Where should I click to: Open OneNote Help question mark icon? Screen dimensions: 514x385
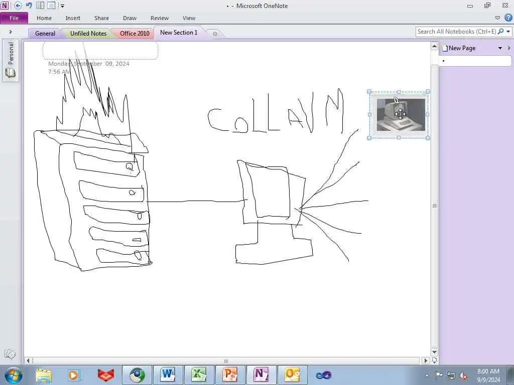point(508,18)
